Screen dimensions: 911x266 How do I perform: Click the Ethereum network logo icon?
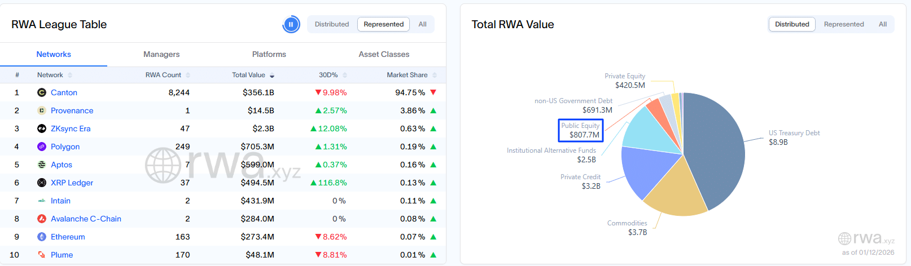click(42, 237)
